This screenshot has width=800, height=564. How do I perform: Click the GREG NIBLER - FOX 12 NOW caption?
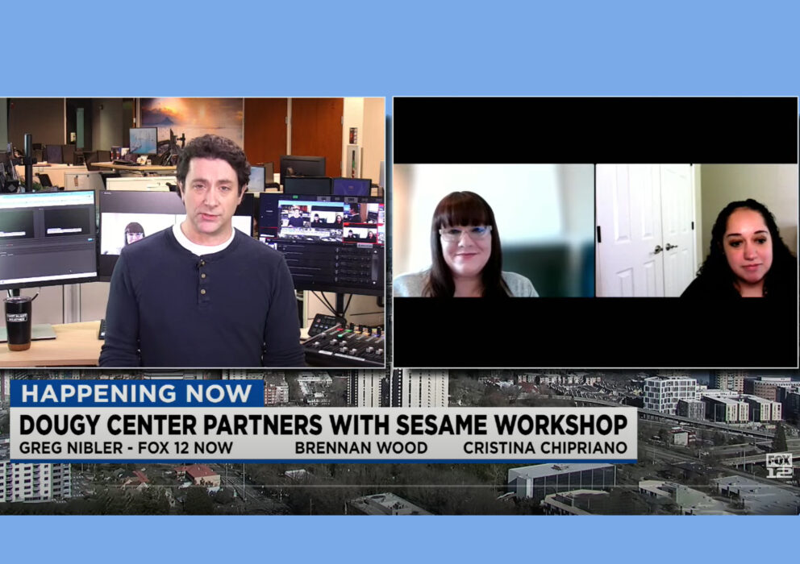click(126, 448)
